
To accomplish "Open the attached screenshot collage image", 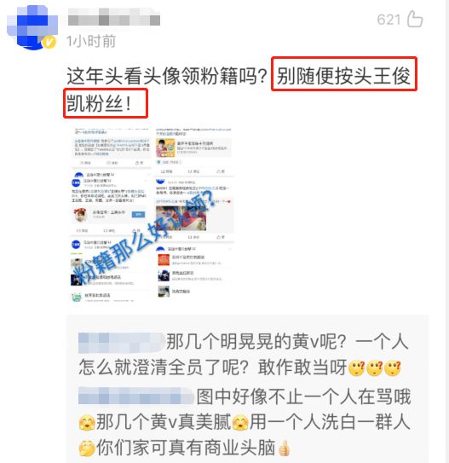I will [152, 216].
